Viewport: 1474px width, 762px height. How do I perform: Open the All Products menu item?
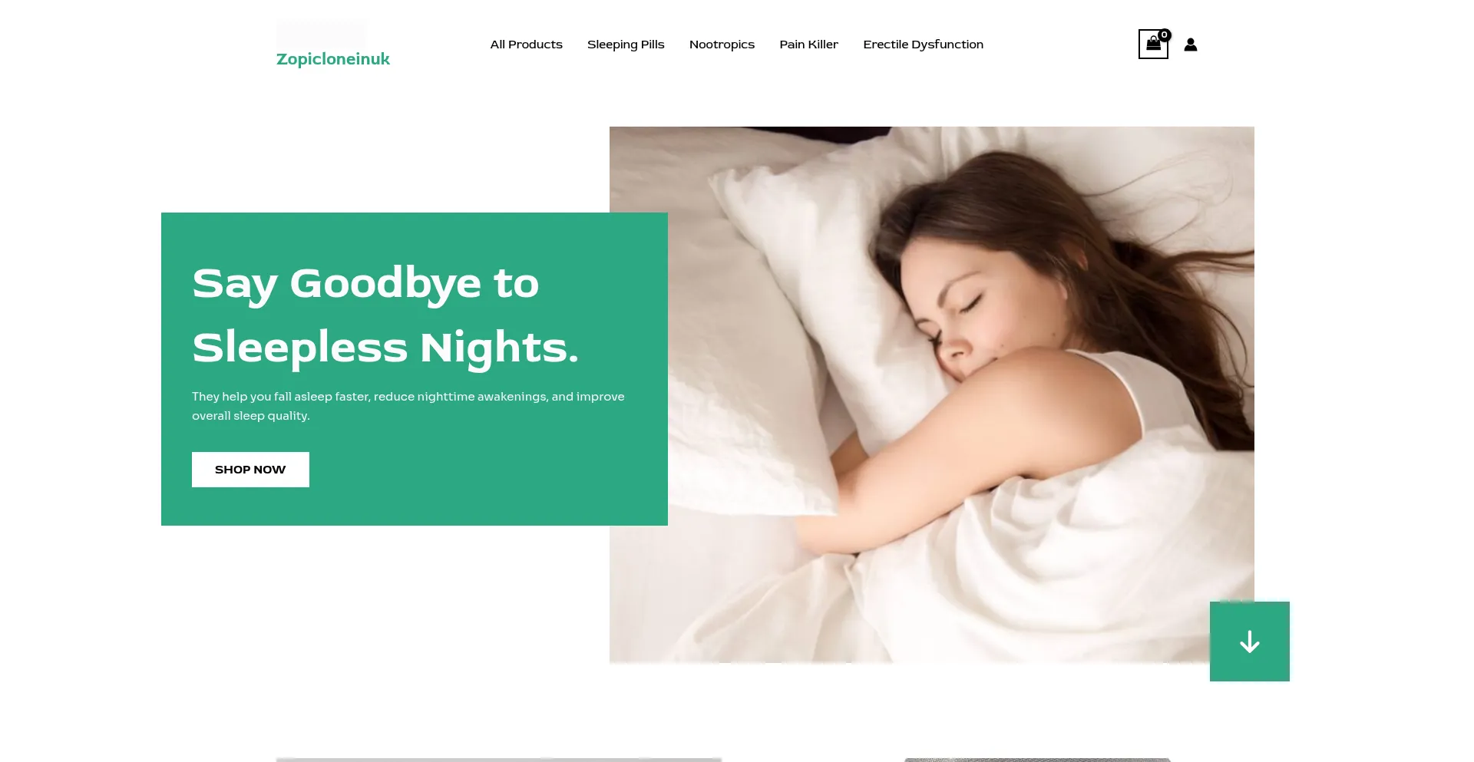[527, 45]
